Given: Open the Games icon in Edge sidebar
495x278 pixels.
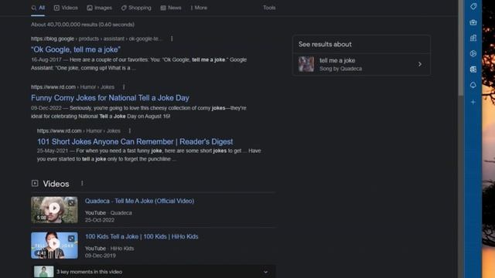Looking at the screenshot, I should (473, 38).
